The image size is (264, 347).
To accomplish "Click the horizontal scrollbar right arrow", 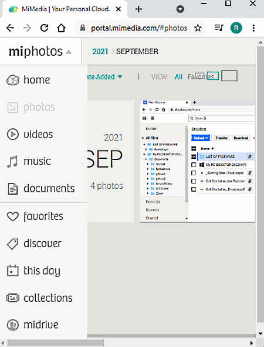I will coord(252,343).
